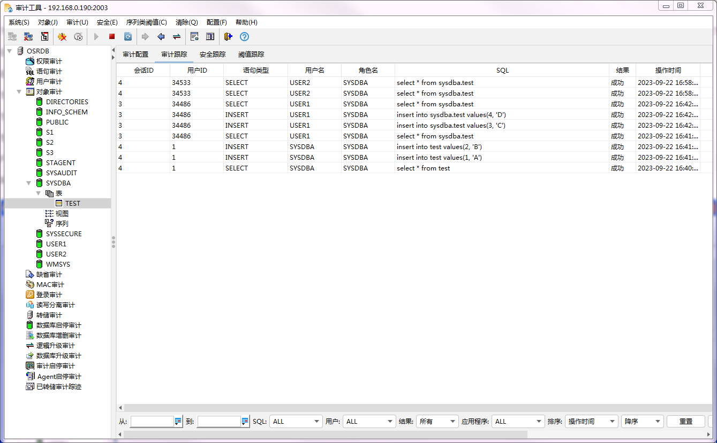The height and width of the screenshot is (443, 717).
Task: Open the SQL type filter dropdown
Action: (x=296, y=421)
